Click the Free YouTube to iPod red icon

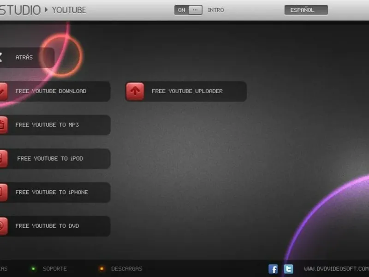(x=4, y=158)
